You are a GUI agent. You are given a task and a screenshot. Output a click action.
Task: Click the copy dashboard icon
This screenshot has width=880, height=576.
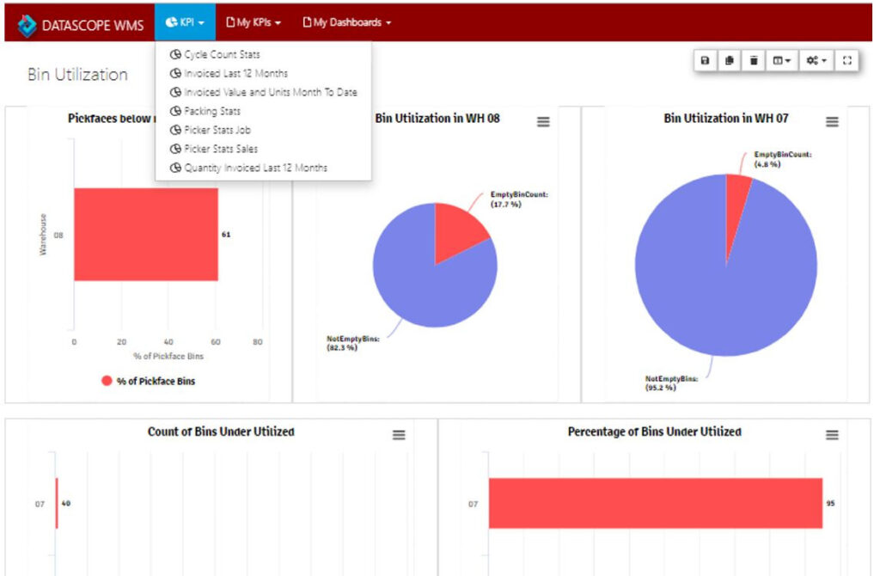tap(729, 61)
